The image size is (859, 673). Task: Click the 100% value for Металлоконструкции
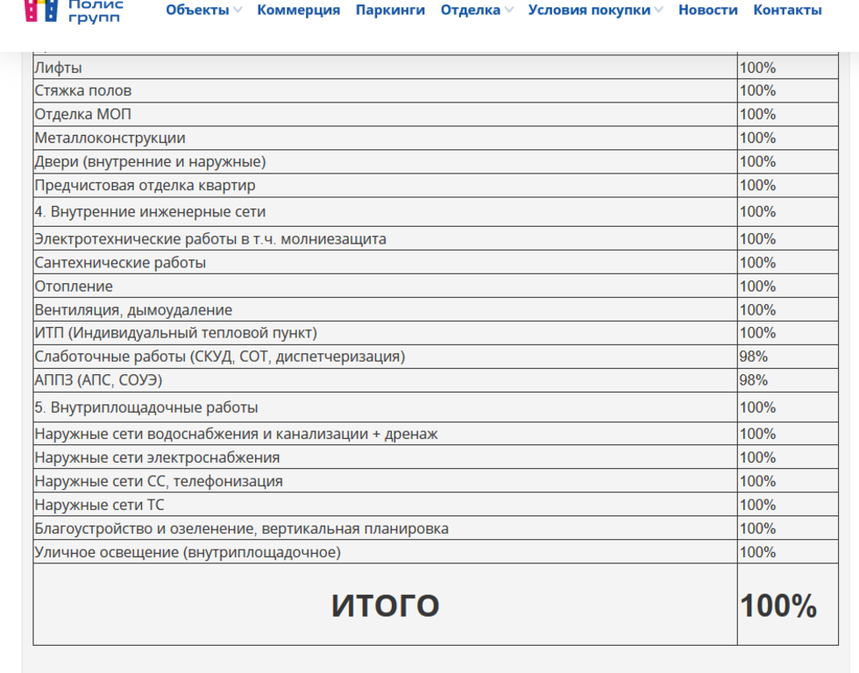[757, 138]
